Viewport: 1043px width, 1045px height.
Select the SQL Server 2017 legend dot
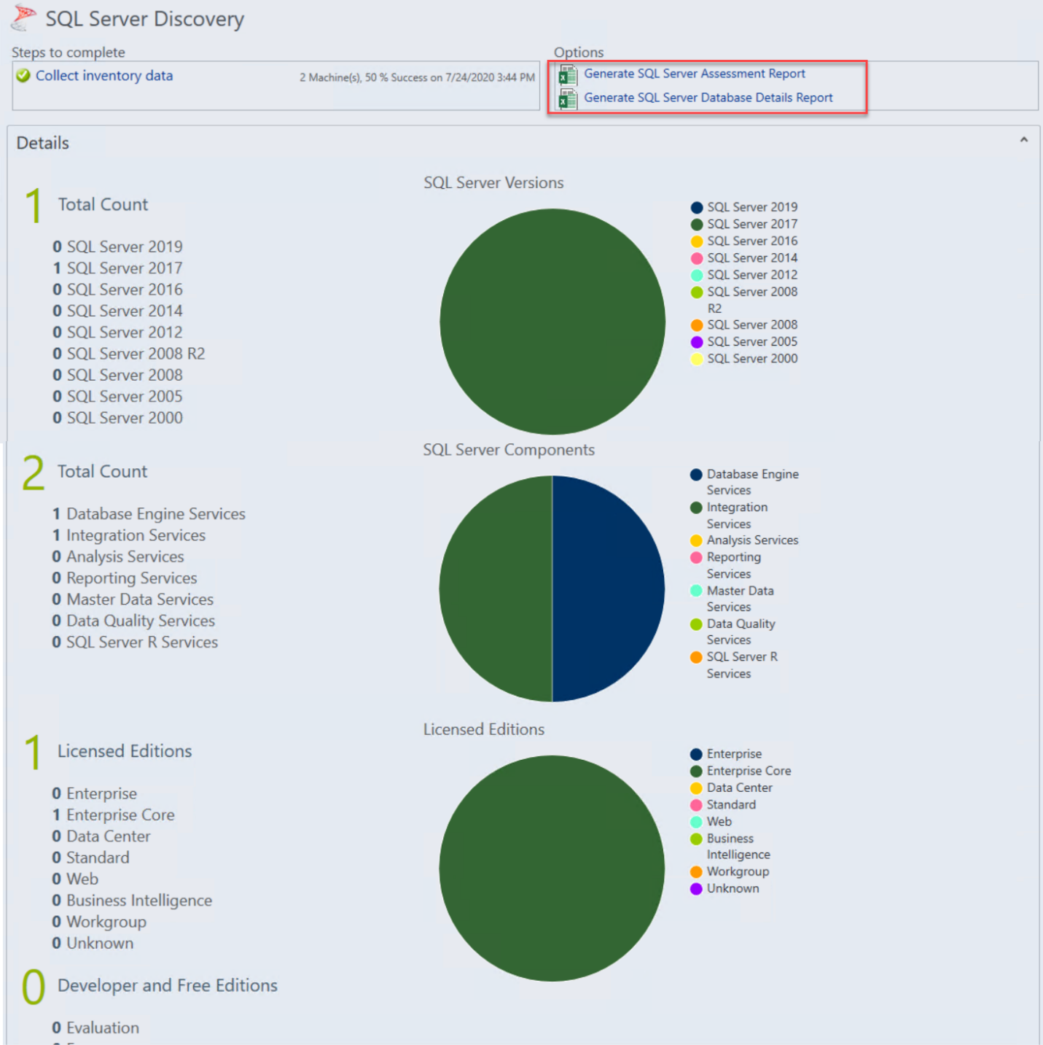(695, 224)
